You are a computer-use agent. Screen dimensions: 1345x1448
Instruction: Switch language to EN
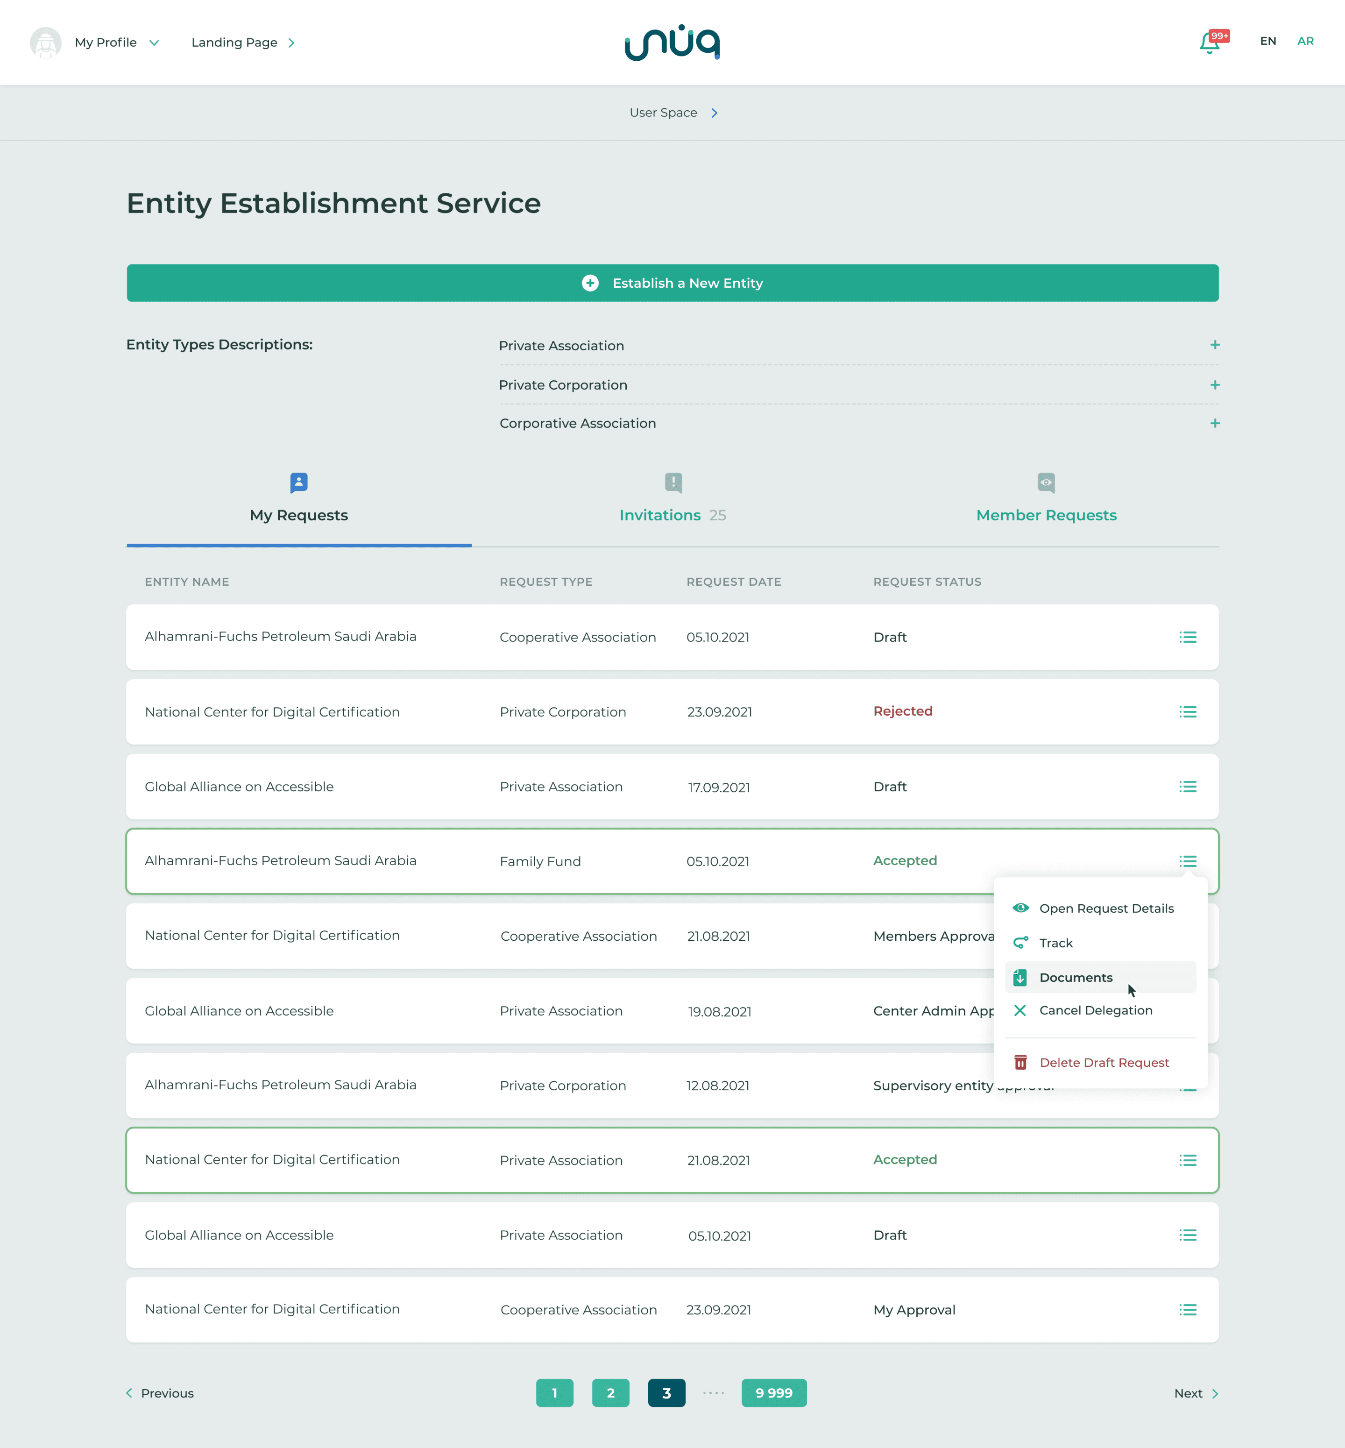(x=1268, y=41)
